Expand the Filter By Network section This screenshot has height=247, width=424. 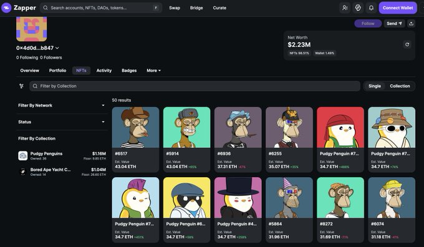[62, 105]
